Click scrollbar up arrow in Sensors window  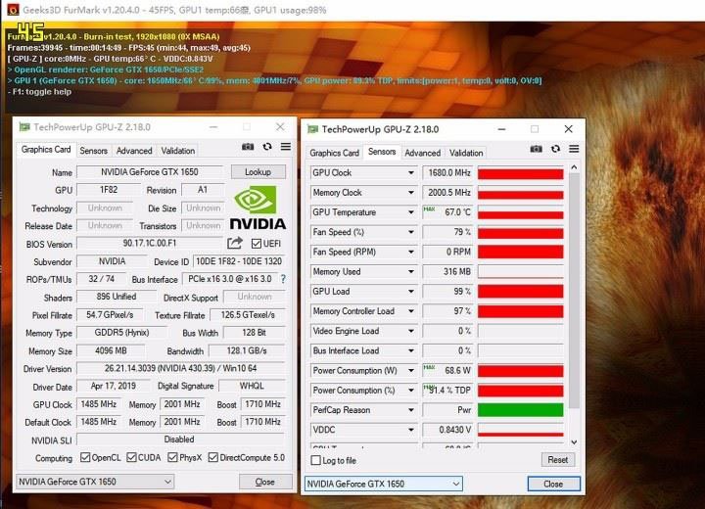point(574,167)
